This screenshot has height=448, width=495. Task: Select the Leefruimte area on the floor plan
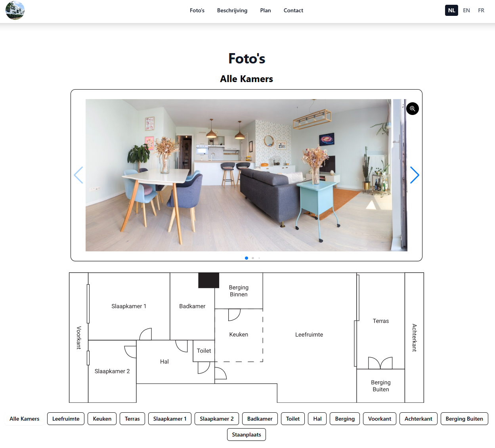click(x=309, y=334)
